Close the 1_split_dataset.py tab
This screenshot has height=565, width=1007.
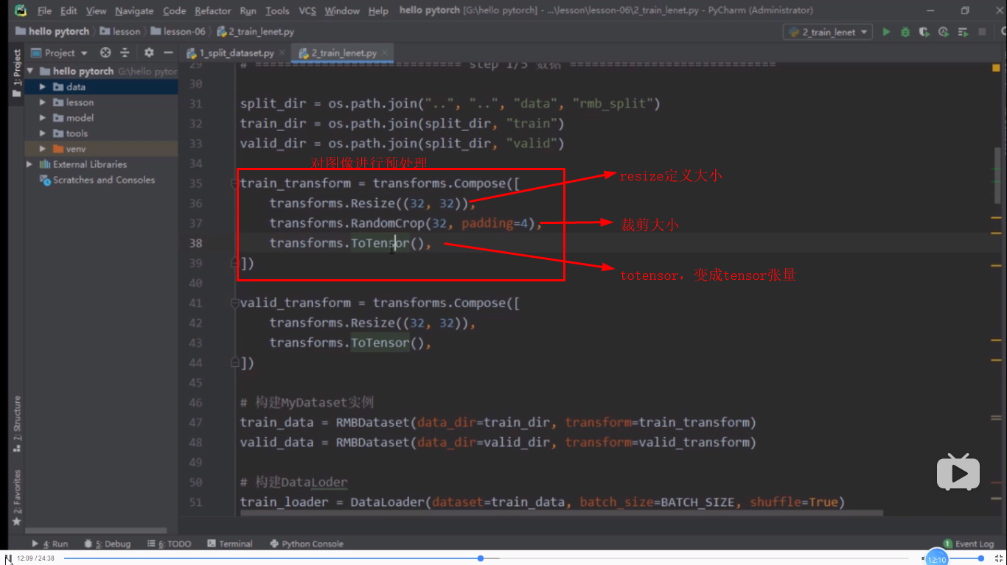[x=282, y=53]
